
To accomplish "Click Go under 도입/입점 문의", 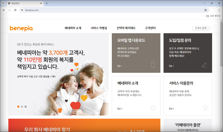I will [x=171, y=66].
